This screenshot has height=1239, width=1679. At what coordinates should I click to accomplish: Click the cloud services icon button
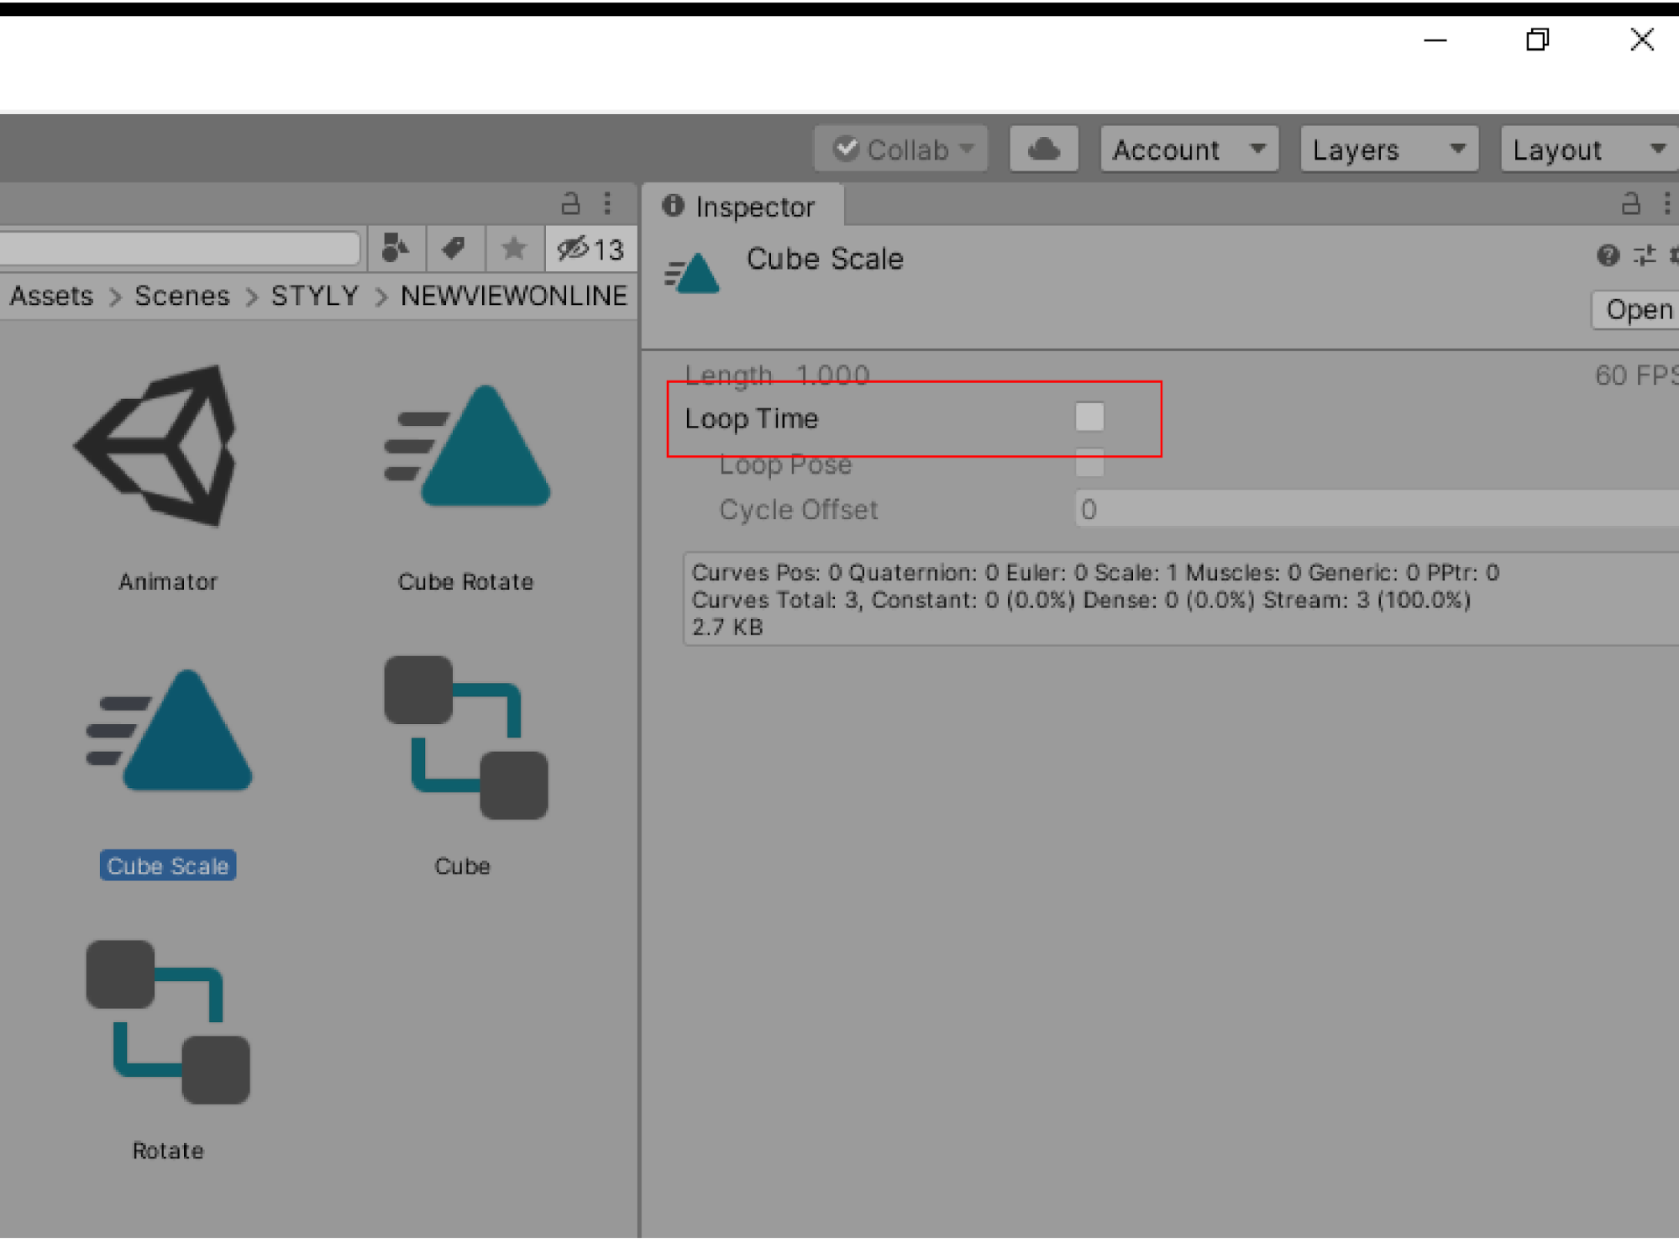[x=1043, y=150]
